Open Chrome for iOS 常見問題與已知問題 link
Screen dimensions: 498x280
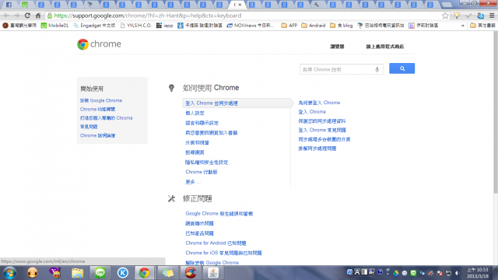223,253
